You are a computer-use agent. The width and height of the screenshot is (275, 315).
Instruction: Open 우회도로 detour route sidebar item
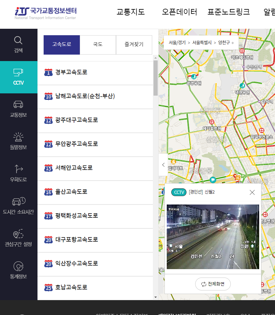pos(18,174)
